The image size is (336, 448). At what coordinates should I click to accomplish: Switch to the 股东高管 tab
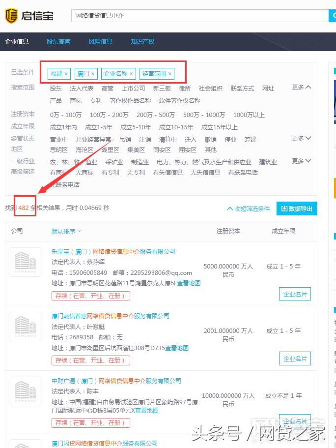click(58, 41)
